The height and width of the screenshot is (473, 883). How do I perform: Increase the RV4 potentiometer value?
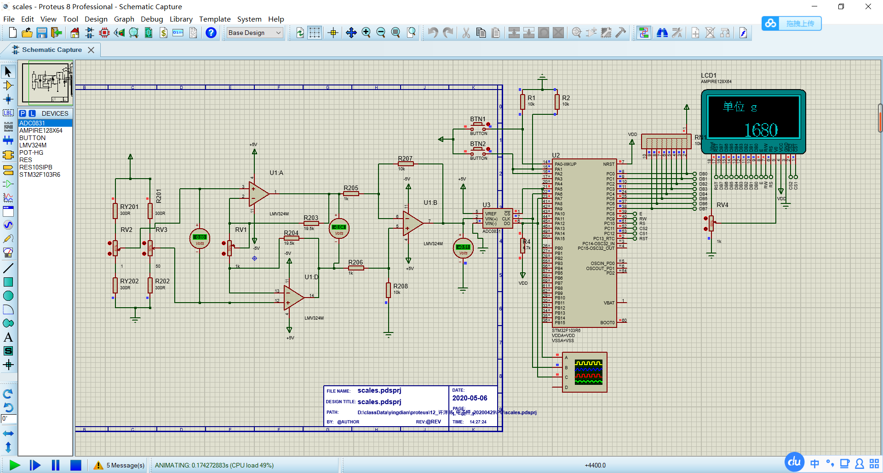705,218
